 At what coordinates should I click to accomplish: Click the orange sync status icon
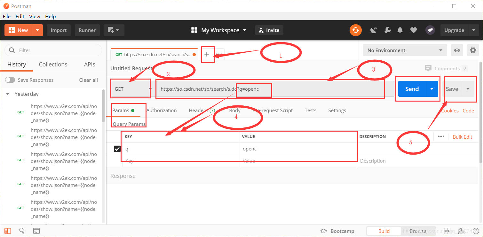point(355,30)
